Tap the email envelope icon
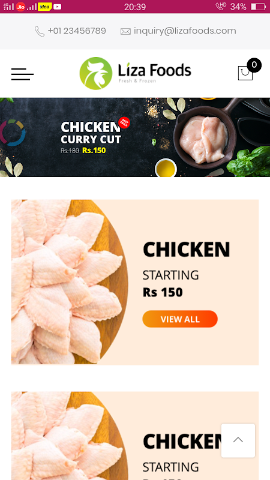The width and height of the screenshot is (270, 480). (125, 32)
